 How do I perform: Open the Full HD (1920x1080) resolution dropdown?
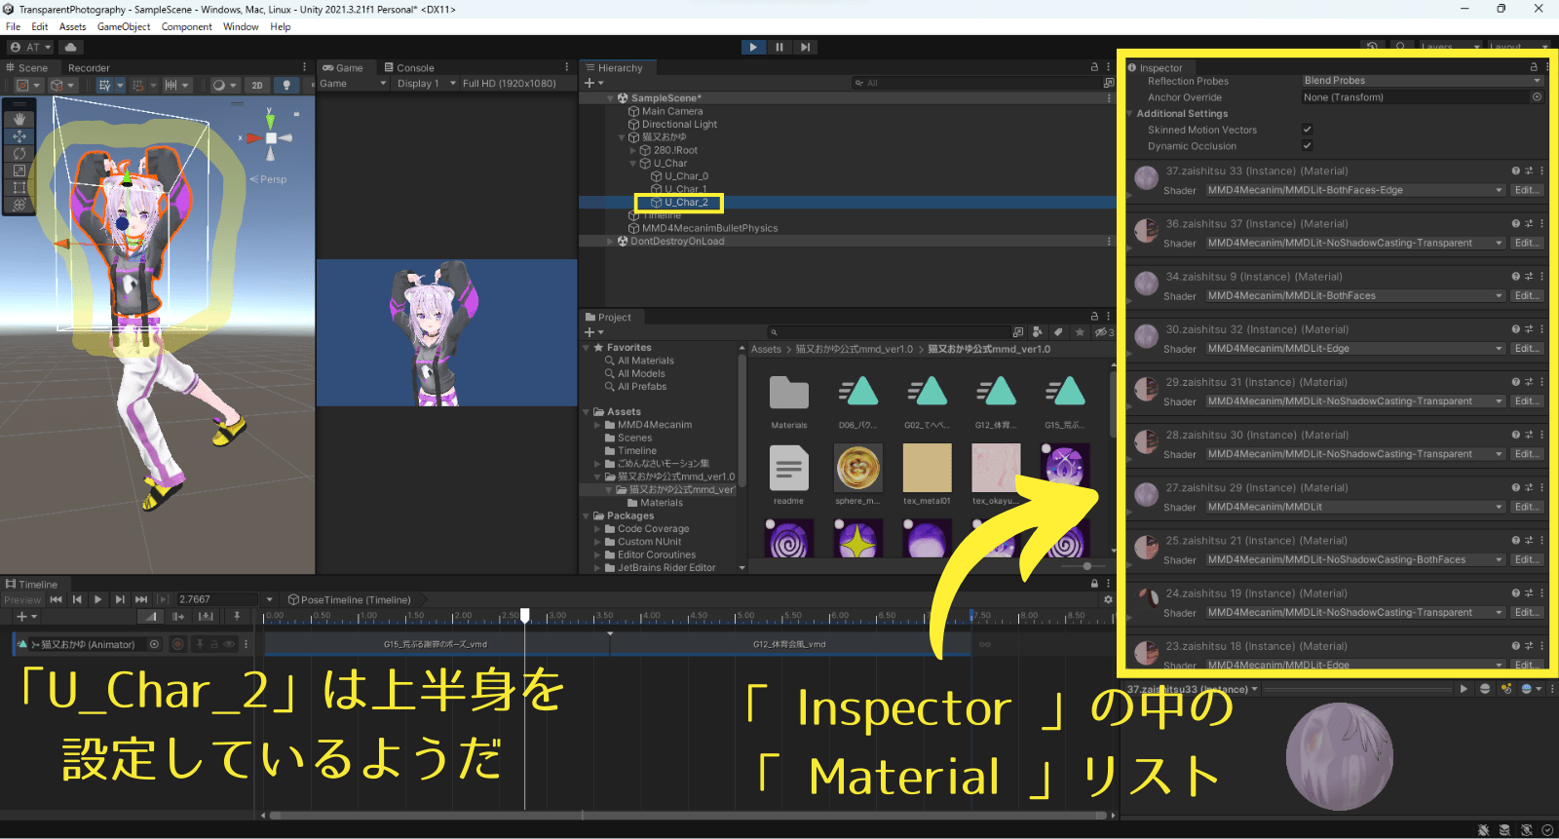pos(517,84)
